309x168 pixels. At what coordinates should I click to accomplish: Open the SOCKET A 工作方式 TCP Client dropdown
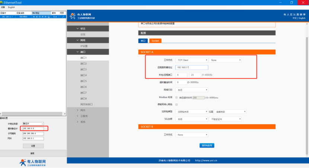(192, 60)
